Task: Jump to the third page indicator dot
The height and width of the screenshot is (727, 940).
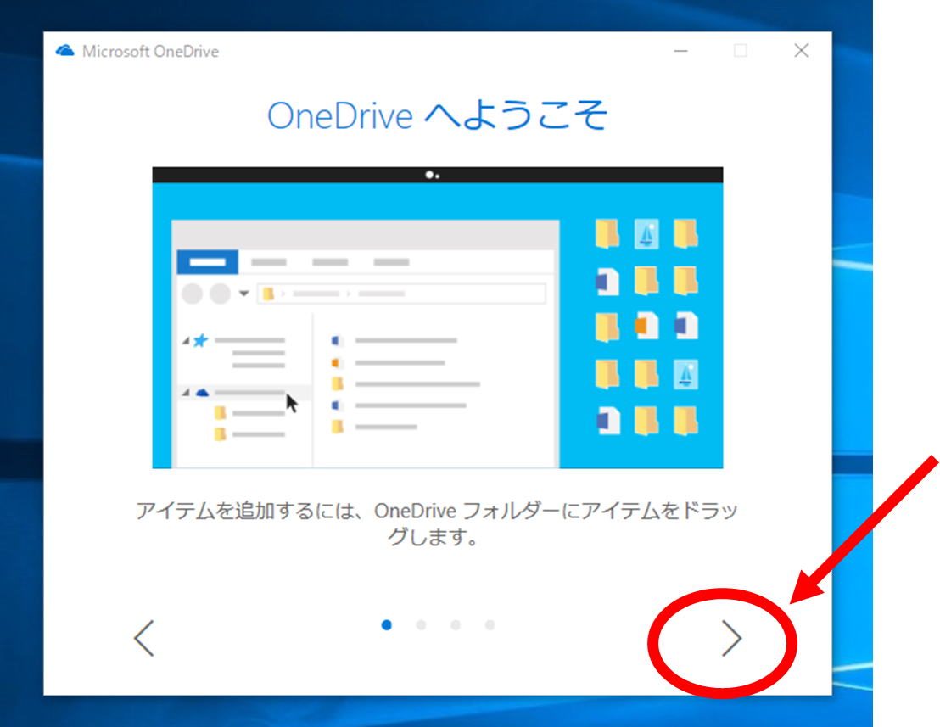Action: [456, 625]
